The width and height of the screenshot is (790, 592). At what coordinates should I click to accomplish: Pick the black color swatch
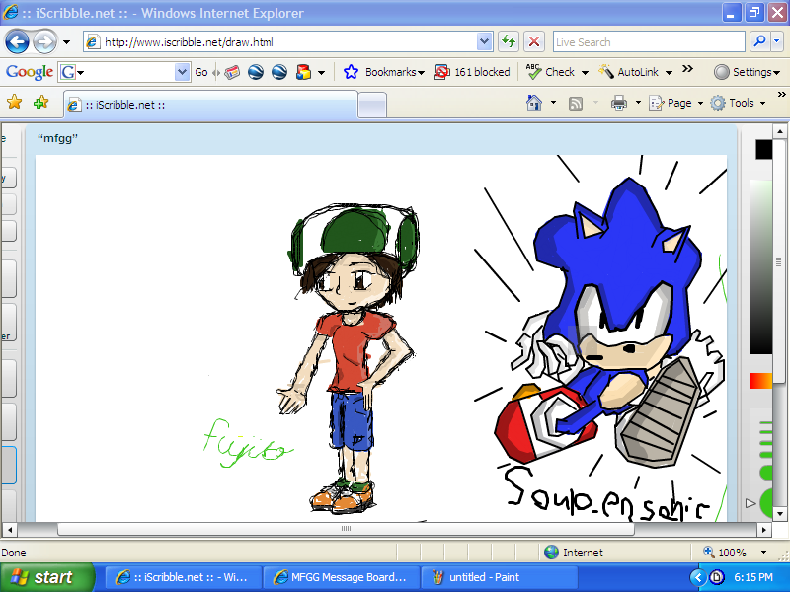tap(764, 149)
